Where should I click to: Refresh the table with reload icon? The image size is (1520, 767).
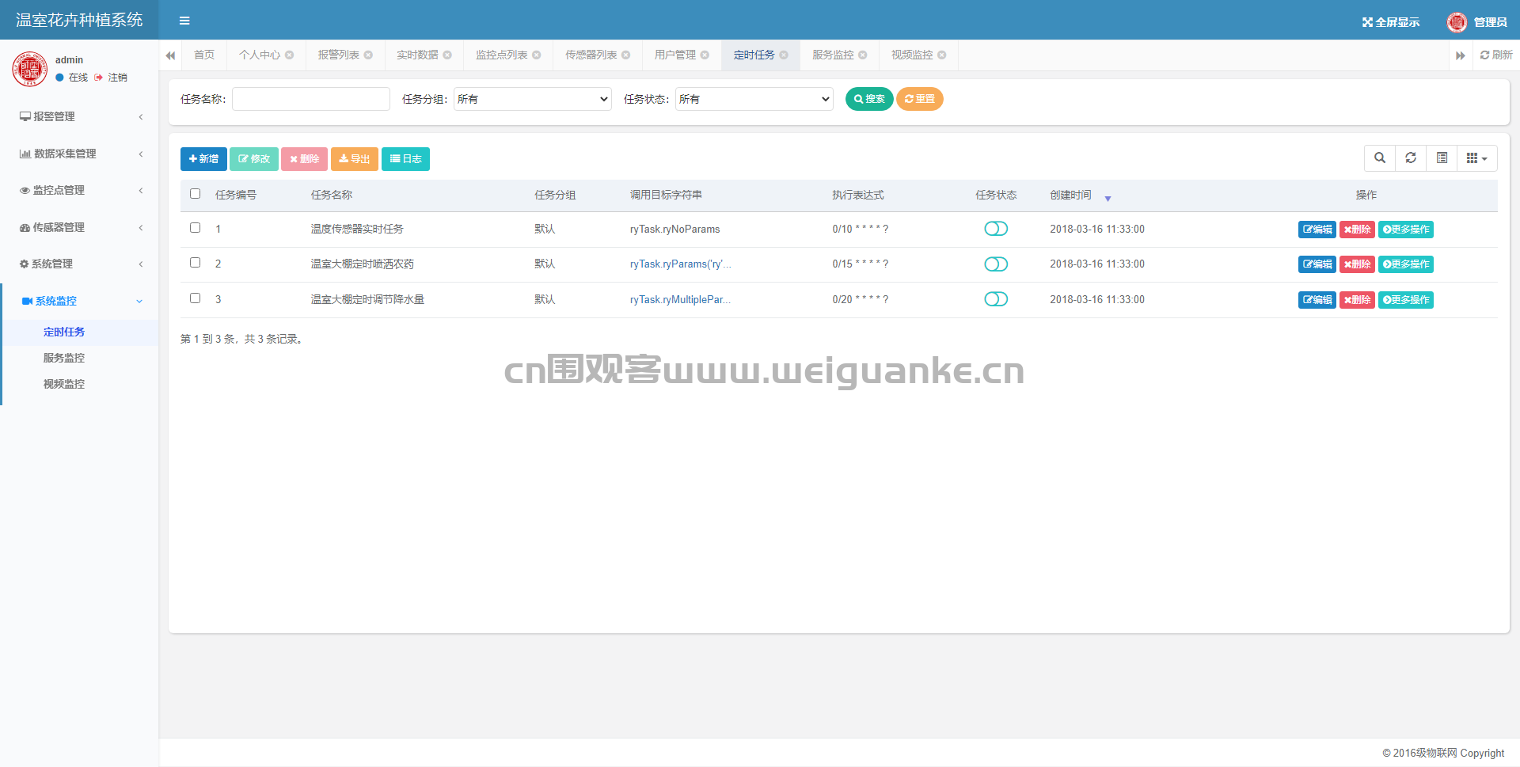(1411, 158)
